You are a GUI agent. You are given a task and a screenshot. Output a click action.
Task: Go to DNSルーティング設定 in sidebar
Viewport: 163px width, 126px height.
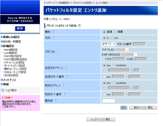(15, 72)
